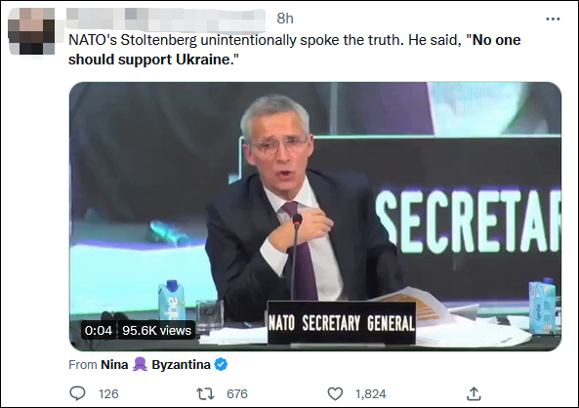Screen dimensions: 579x408
Task: Open the 8h timestamp link
Action: 285,19
